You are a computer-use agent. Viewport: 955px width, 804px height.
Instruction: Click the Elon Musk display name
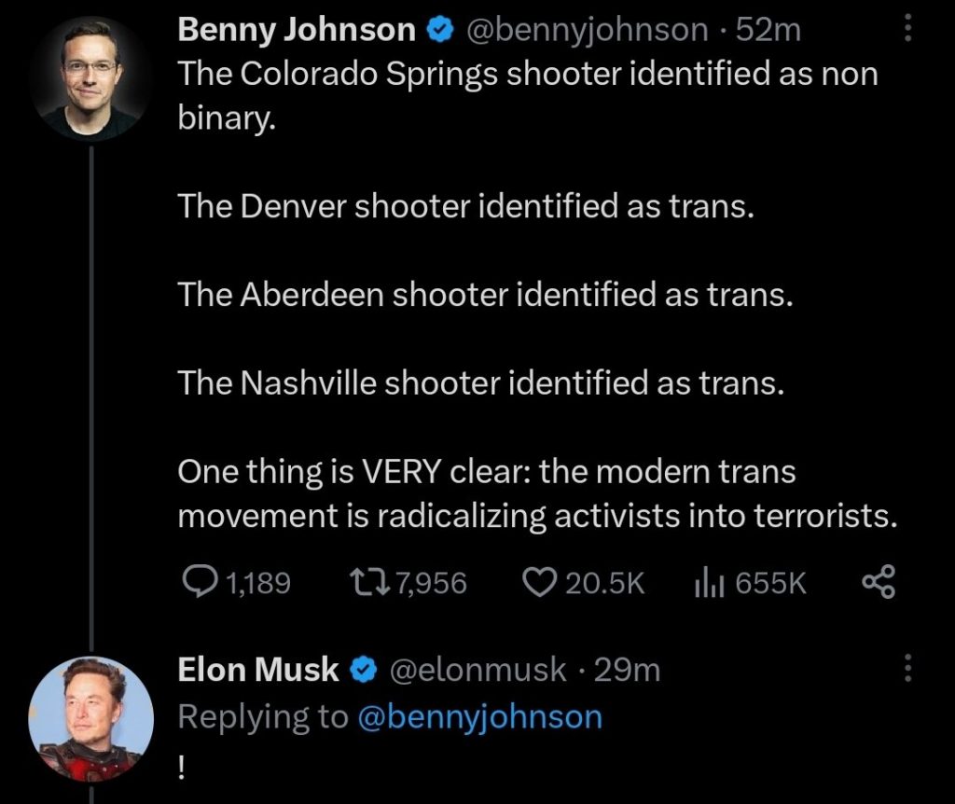click(258, 669)
